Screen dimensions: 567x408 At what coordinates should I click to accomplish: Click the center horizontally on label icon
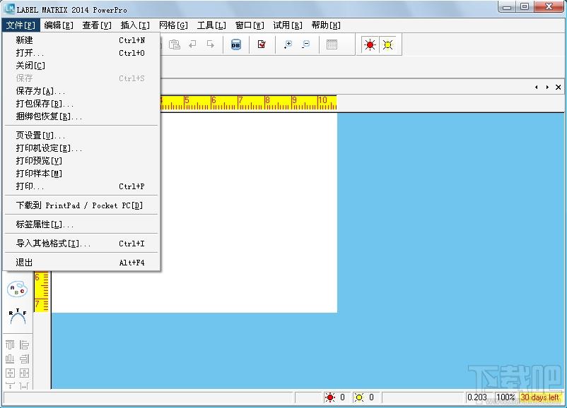[x=24, y=373]
